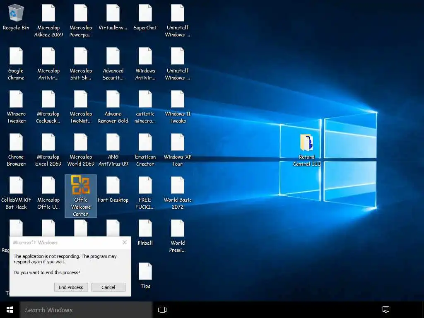The image size is (424, 318).
Task: Click End Process in the dialog
Action: tap(71, 287)
